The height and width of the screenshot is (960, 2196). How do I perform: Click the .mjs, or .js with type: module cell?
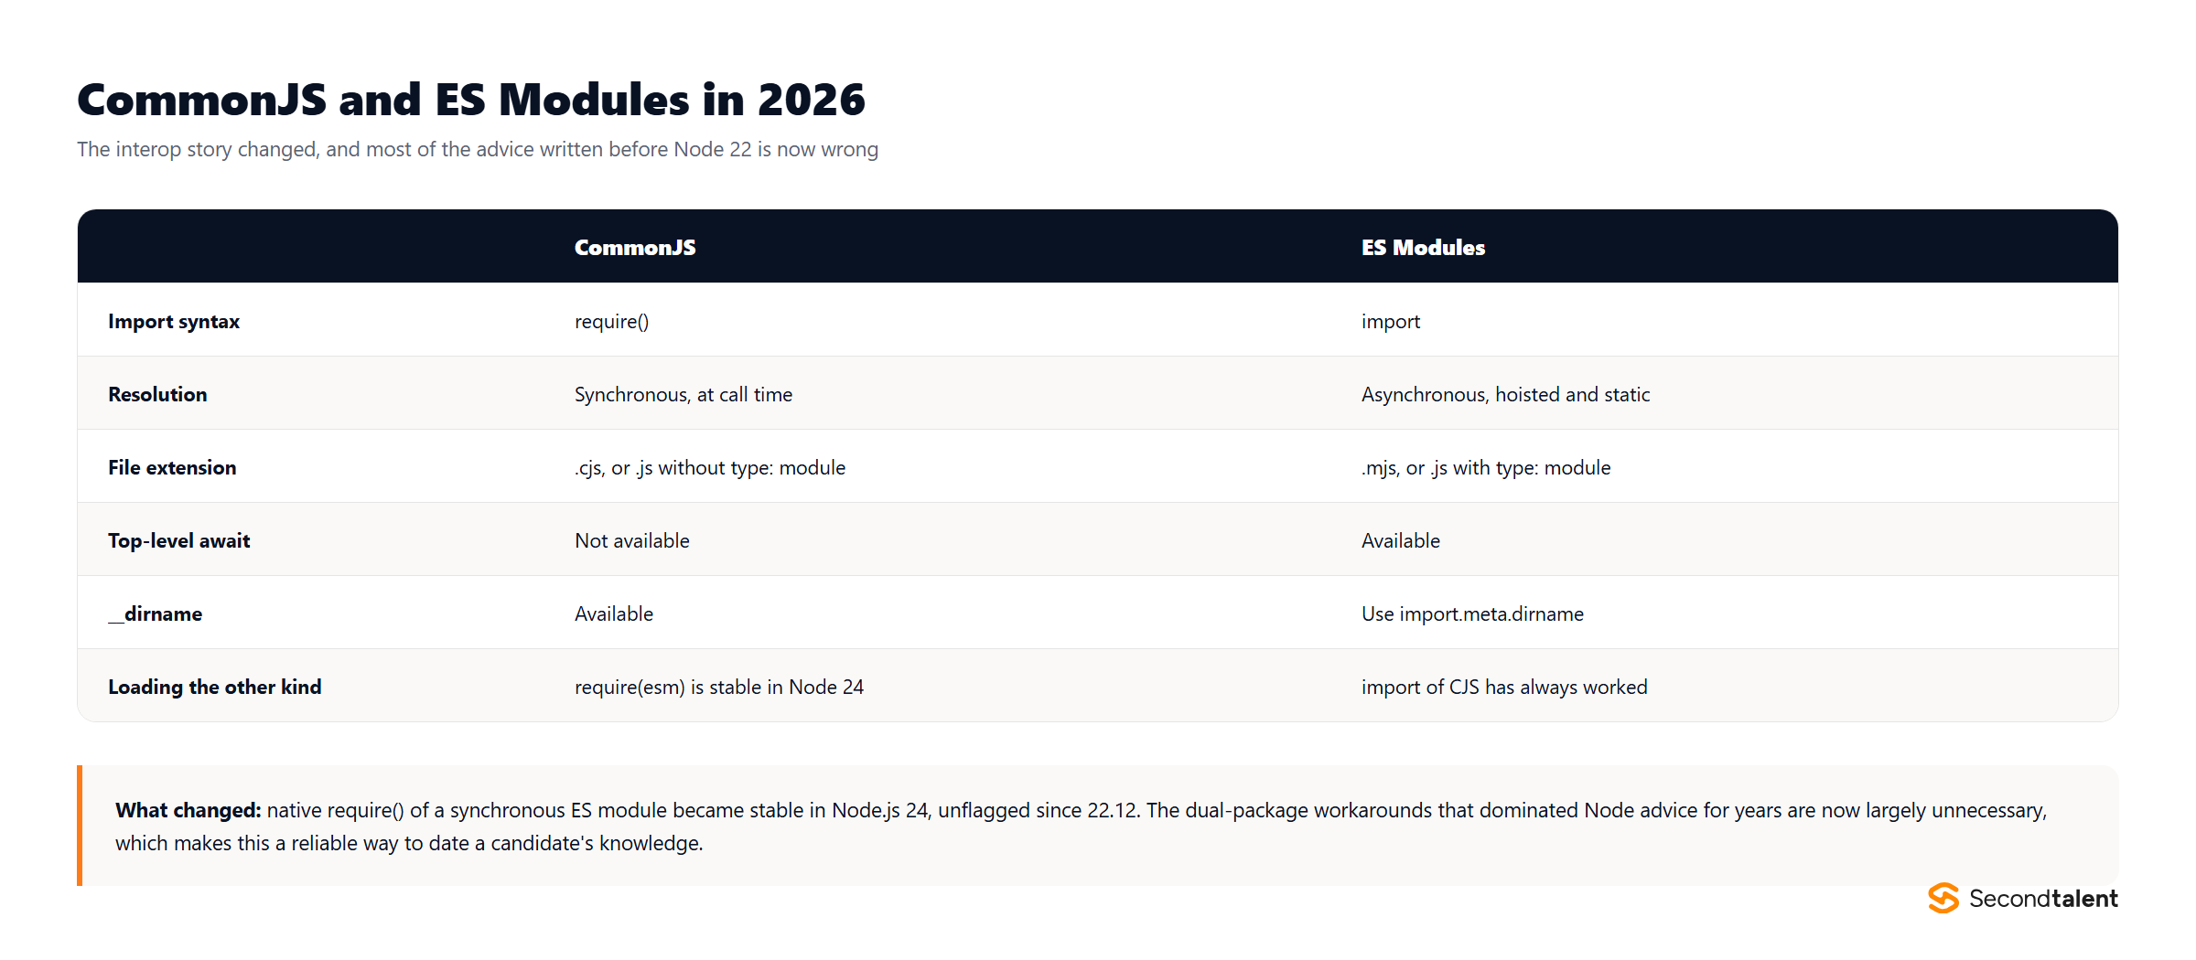pos(1486,467)
